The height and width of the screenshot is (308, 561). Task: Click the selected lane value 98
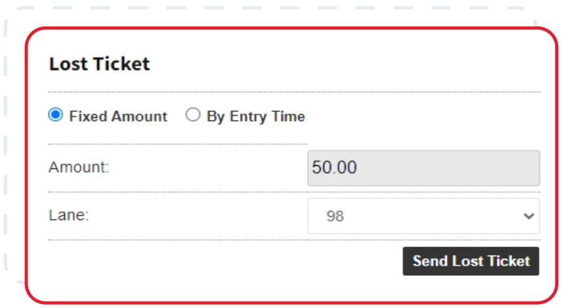pyautogui.click(x=335, y=216)
